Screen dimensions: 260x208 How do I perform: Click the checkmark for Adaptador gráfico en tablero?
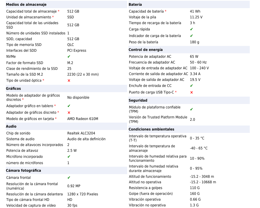point(69,106)
